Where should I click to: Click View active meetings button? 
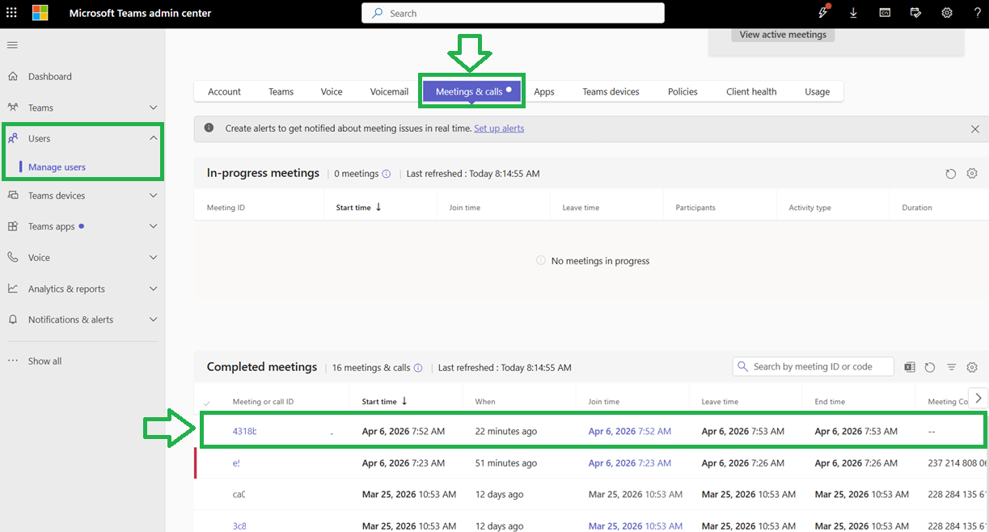click(783, 35)
